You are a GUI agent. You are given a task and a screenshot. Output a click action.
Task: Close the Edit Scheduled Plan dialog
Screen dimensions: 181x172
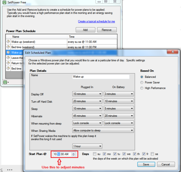click(173, 52)
